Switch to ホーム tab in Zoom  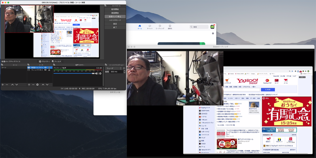click(140, 27)
